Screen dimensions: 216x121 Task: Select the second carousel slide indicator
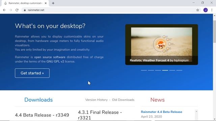tap(151, 70)
